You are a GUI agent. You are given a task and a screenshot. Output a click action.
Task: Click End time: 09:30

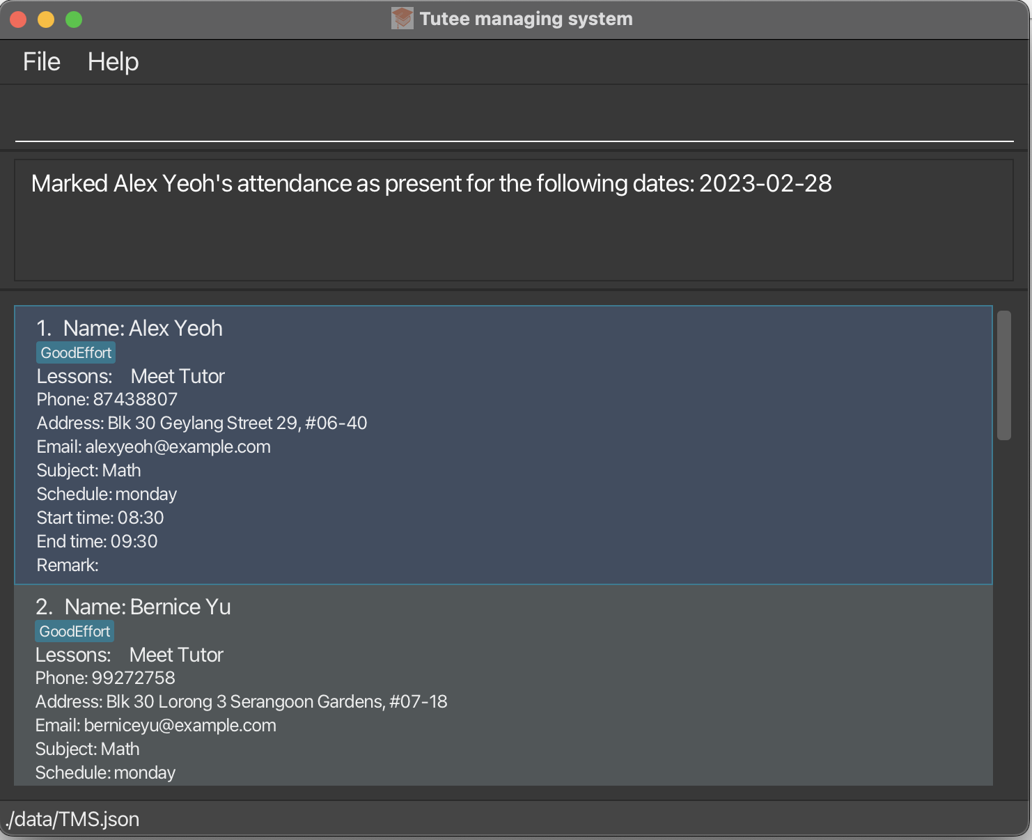tap(97, 541)
